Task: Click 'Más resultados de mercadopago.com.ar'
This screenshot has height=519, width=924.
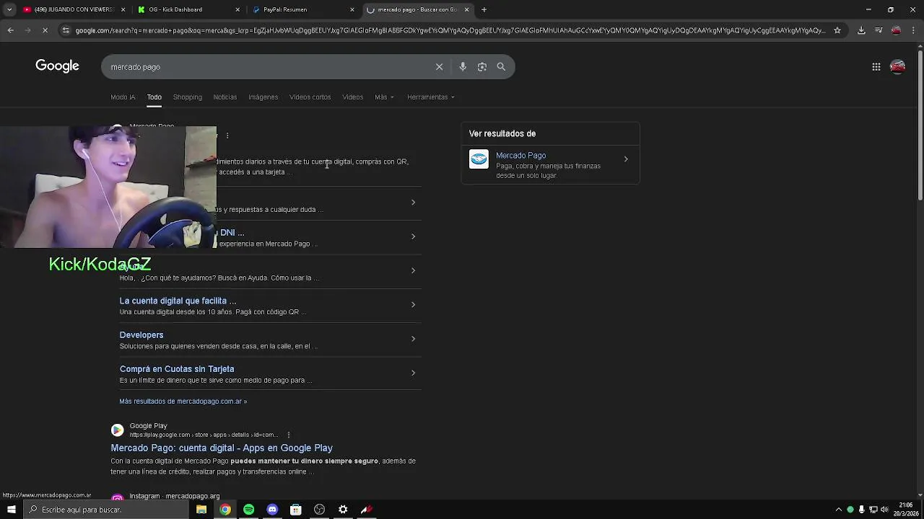Action: (183, 402)
